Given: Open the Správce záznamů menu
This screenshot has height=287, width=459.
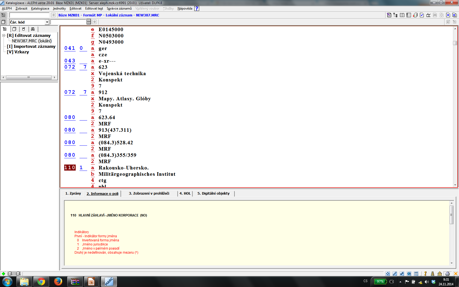Looking at the screenshot, I should [119, 8].
